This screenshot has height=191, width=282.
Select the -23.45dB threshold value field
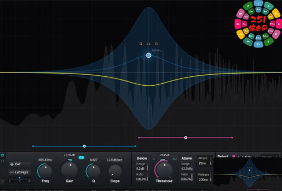(x=164, y=155)
